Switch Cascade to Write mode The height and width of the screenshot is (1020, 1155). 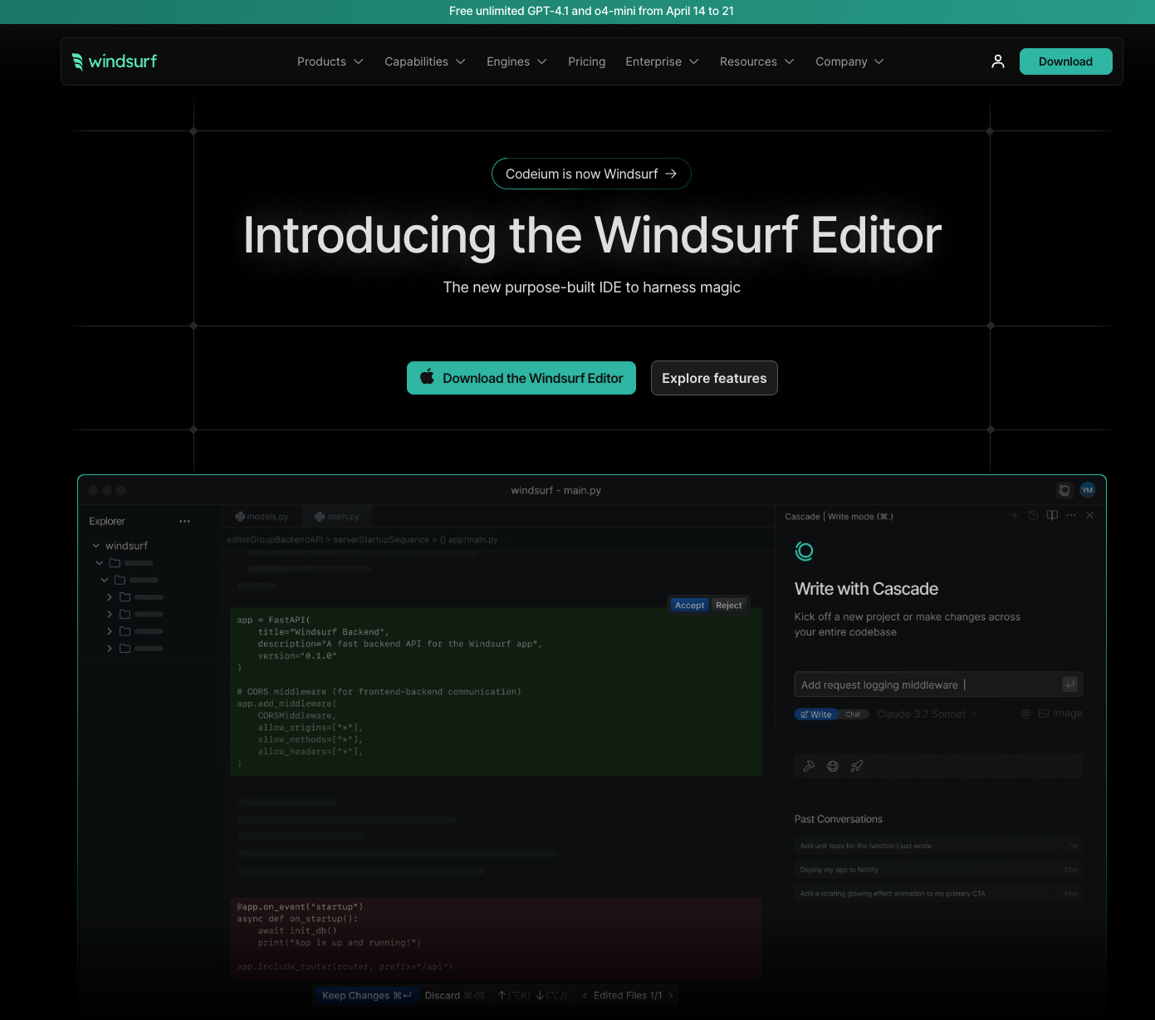tap(816, 714)
